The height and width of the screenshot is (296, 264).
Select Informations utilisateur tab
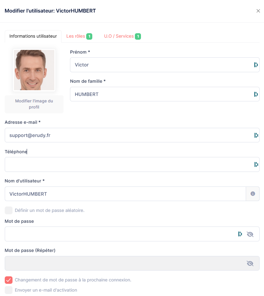33,36
